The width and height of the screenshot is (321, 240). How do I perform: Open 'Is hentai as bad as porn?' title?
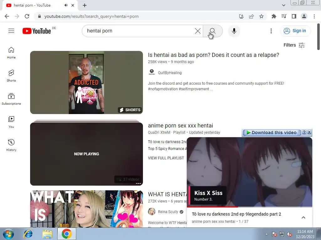(x=213, y=55)
